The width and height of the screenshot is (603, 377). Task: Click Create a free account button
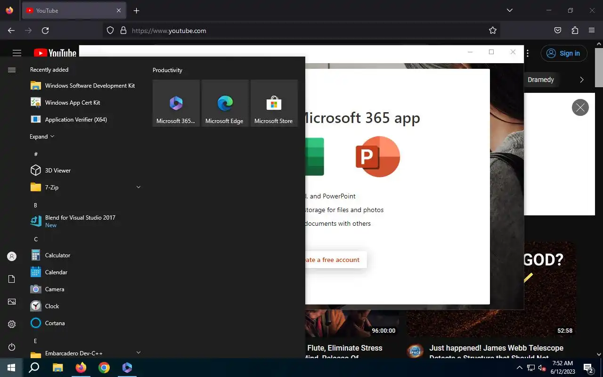click(x=336, y=260)
